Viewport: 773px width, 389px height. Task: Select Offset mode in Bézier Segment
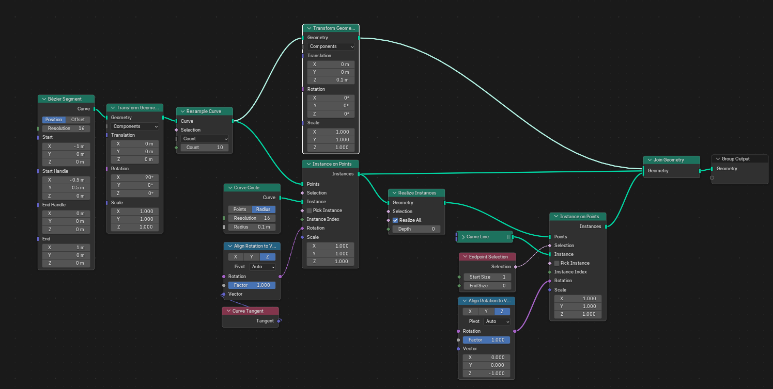click(78, 120)
